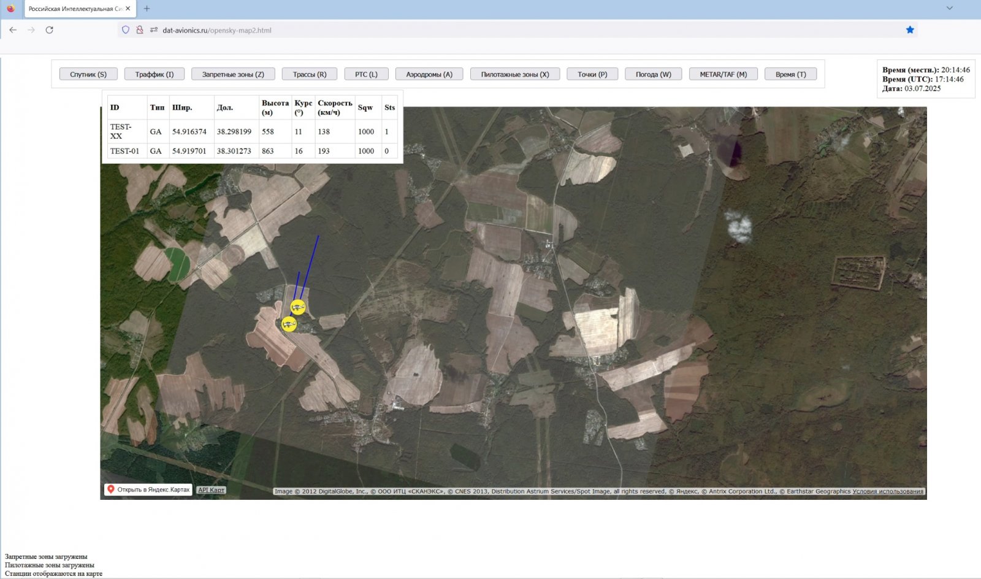Click longitude value 38.298199
Image resolution: width=981 pixels, height=579 pixels.
click(234, 131)
